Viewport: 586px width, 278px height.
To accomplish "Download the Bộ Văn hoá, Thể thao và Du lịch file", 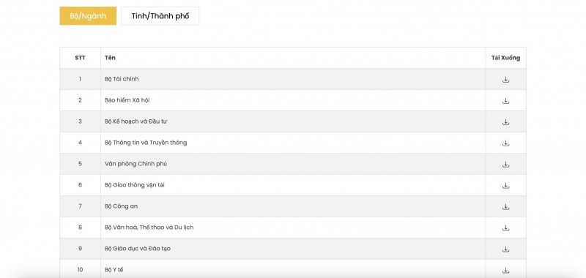I will 505,228.
